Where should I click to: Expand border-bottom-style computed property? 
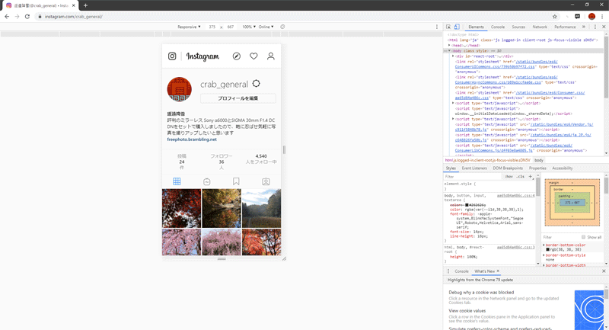[544, 255]
